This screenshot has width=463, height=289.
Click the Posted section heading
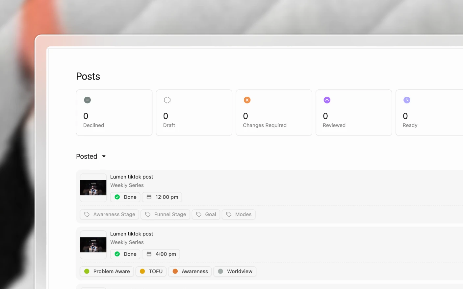point(87,157)
